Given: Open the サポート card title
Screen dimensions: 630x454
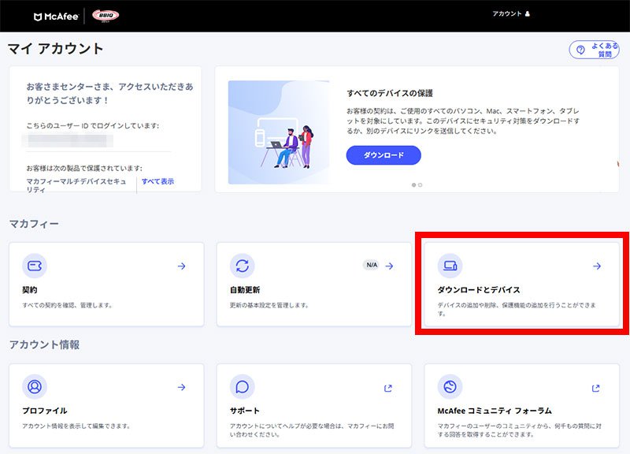Looking at the screenshot, I should point(245,411).
